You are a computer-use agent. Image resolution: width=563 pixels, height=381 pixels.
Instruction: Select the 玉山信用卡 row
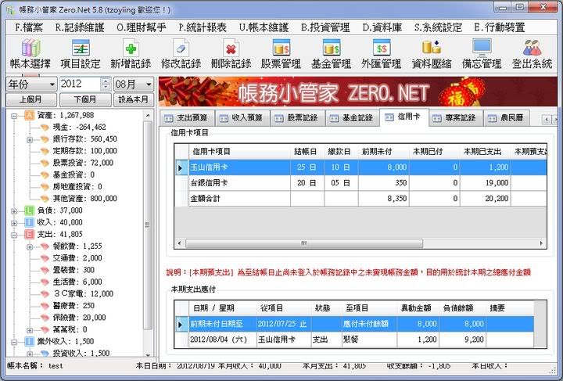(x=360, y=167)
